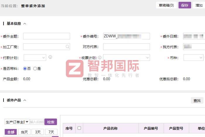The height and width of the screenshot is (137, 205).
Task: Select the 当天 date filter tab
Action: click(x=24, y=132)
